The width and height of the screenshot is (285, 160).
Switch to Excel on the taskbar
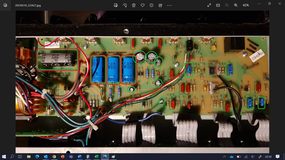(x=96, y=157)
